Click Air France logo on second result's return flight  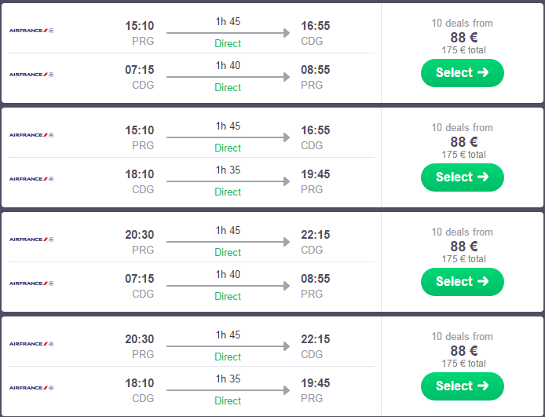point(31,179)
